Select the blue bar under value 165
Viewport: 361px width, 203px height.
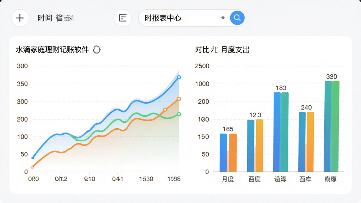click(x=223, y=153)
